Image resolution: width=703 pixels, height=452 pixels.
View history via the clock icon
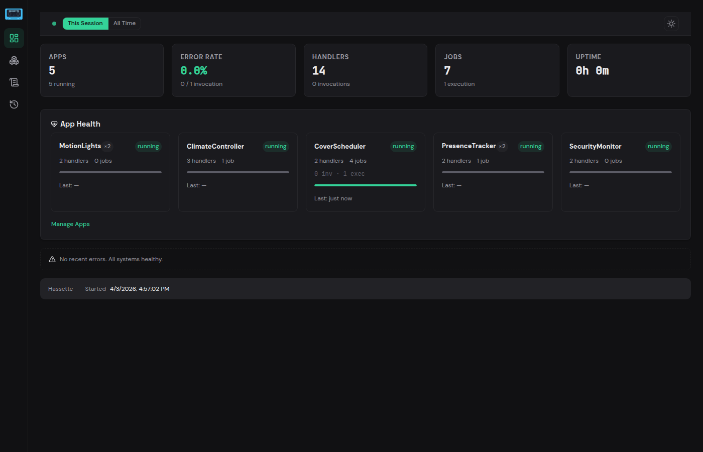[14, 104]
